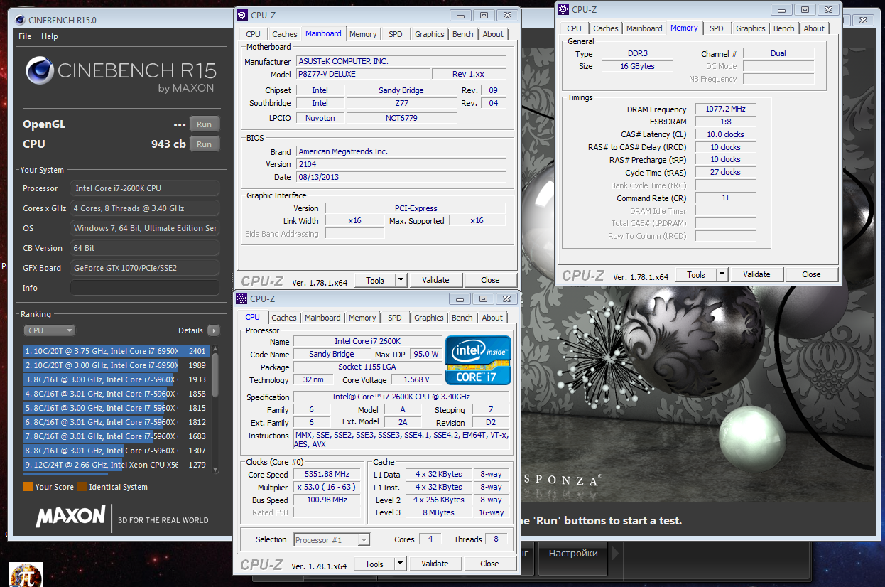
Task: Run the OpenGL benchmark
Action: coord(204,124)
